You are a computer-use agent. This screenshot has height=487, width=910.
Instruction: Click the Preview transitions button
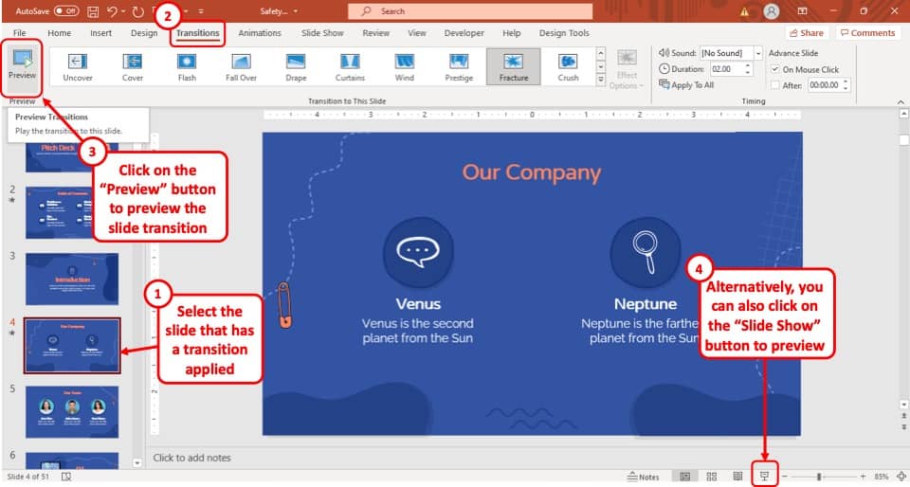pos(22,66)
